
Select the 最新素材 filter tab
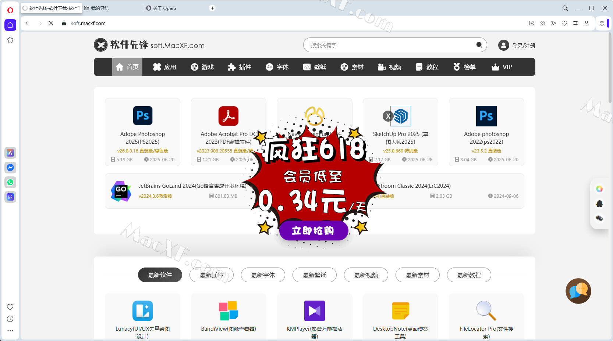(x=418, y=275)
